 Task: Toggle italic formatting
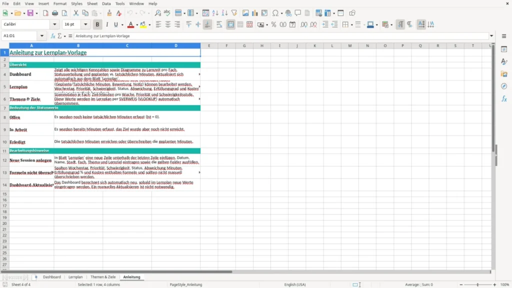(107, 24)
